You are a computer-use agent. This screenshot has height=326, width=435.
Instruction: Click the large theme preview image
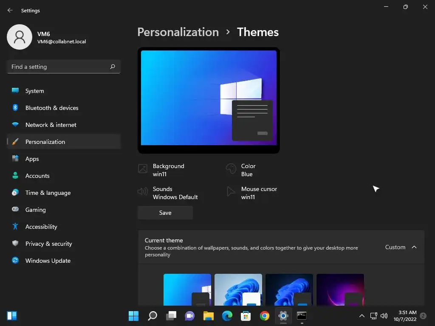[x=209, y=100]
